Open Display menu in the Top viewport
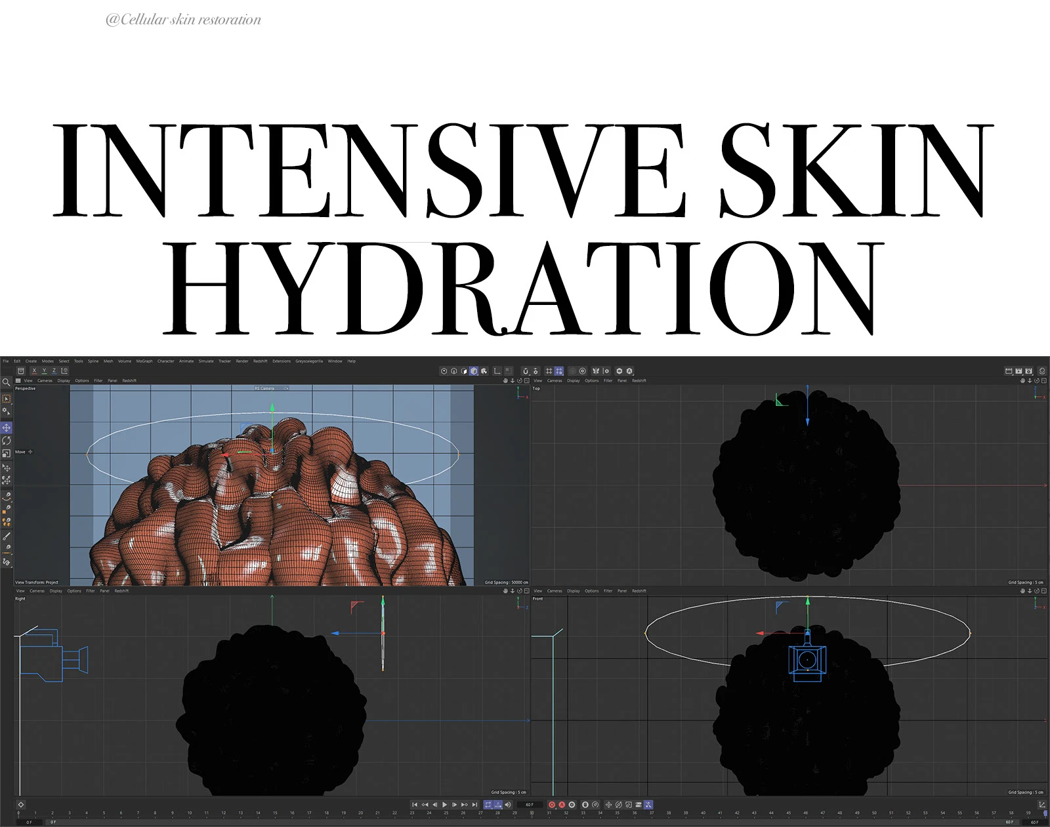 tap(573, 380)
